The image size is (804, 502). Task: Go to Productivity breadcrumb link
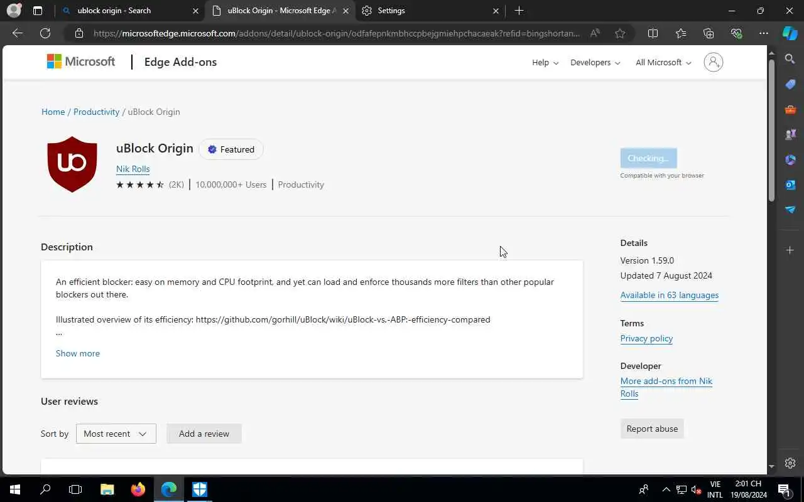[96, 112]
